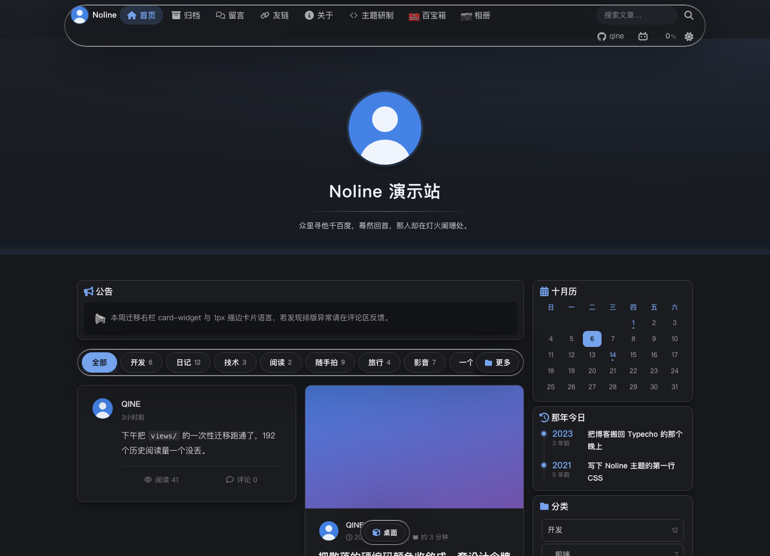Click the folder icon beside 分类
The image size is (770, 556).
pyautogui.click(x=544, y=506)
